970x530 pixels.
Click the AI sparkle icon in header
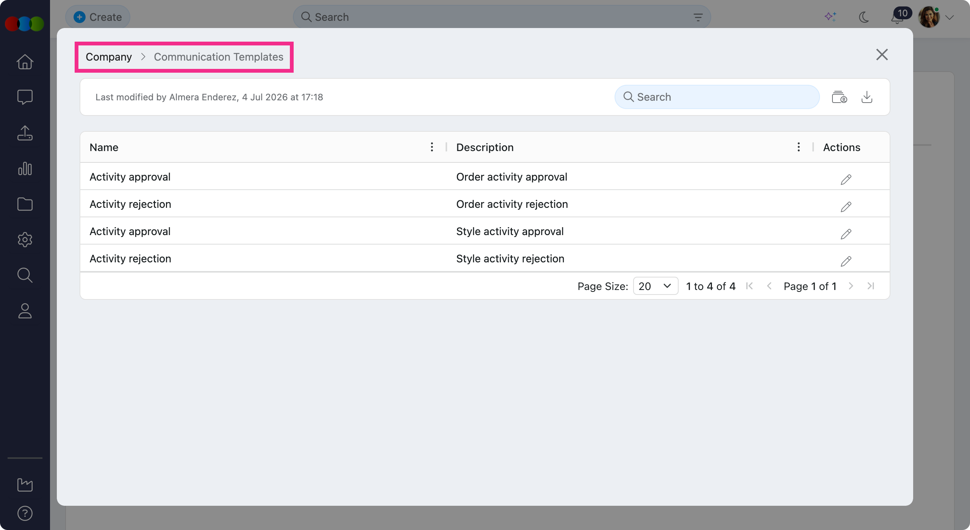[x=831, y=17]
